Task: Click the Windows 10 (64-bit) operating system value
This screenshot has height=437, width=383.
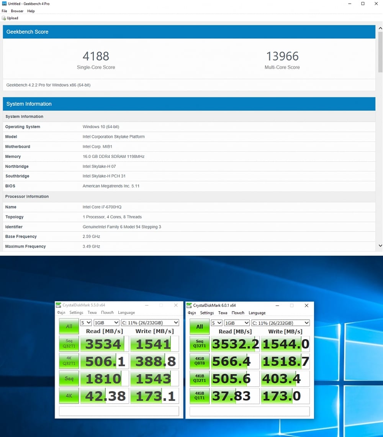Action: (x=101, y=127)
